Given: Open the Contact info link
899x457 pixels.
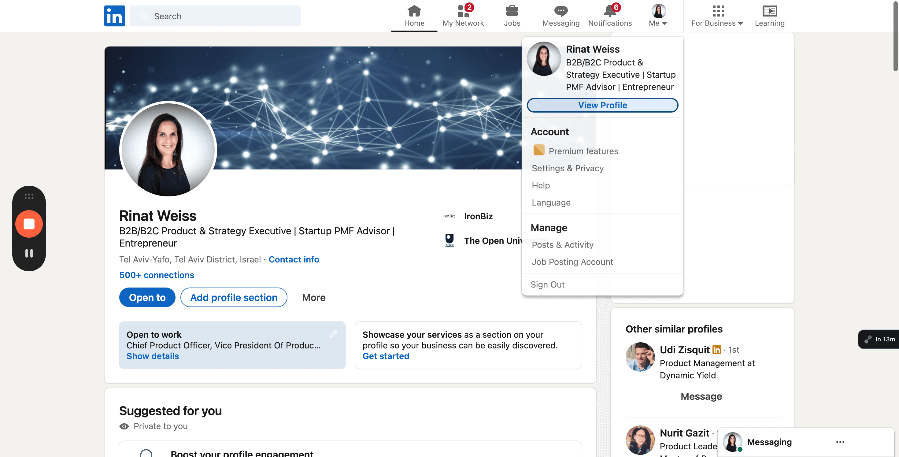Looking at the screenshot, I should [294, 259].
